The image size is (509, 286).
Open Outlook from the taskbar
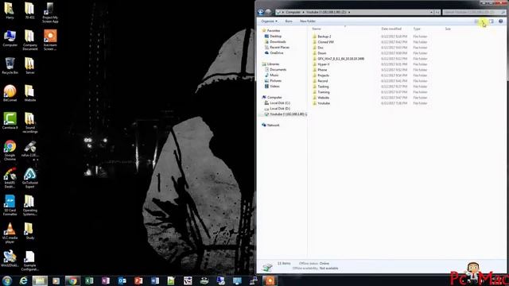122,280
